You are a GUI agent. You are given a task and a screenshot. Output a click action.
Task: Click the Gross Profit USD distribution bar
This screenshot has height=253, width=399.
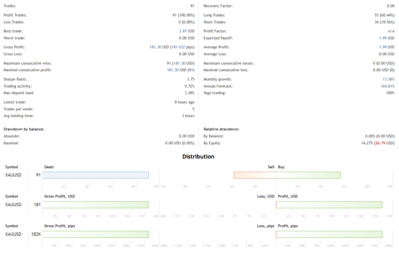pyautogui.click(x=95, y=204)
